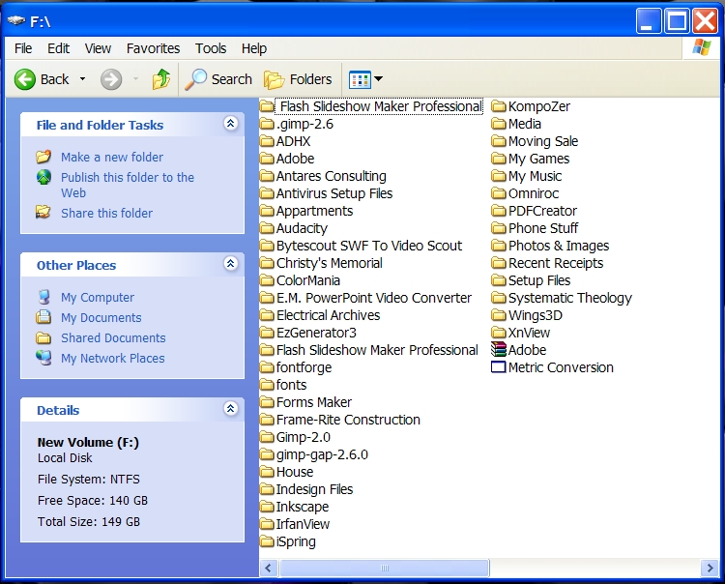
Task: Select the Metric Conversion file icon
Action: pos(499,367)
